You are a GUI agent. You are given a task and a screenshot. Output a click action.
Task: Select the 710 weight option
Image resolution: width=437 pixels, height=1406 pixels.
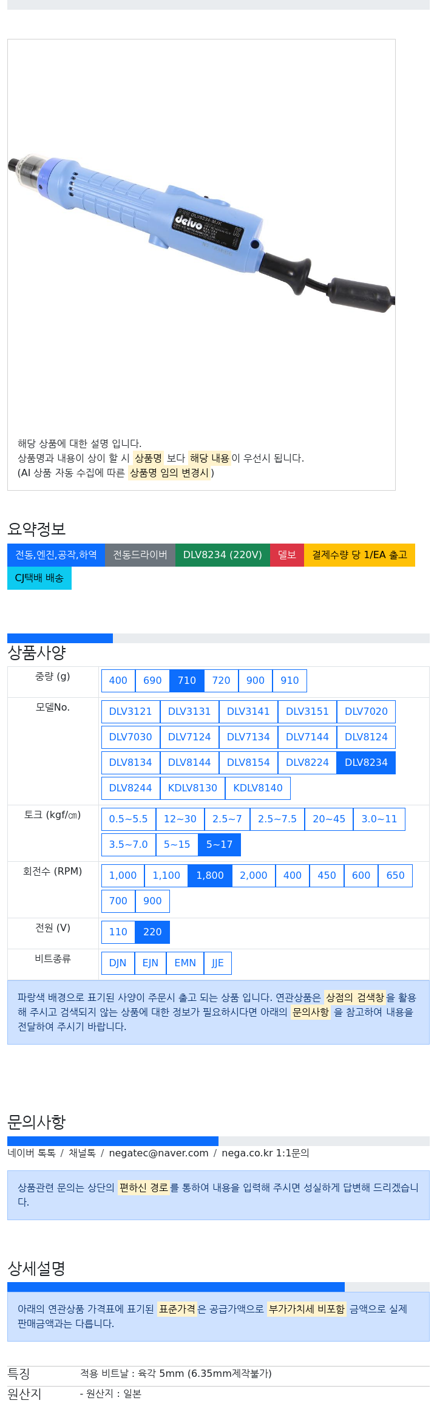[x=187, y=681]
